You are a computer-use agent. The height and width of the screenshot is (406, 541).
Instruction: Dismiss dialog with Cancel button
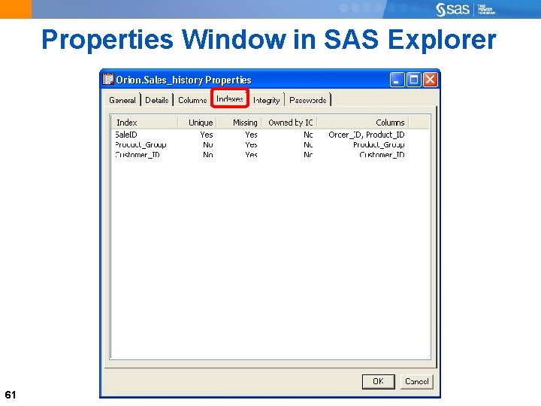417,381
